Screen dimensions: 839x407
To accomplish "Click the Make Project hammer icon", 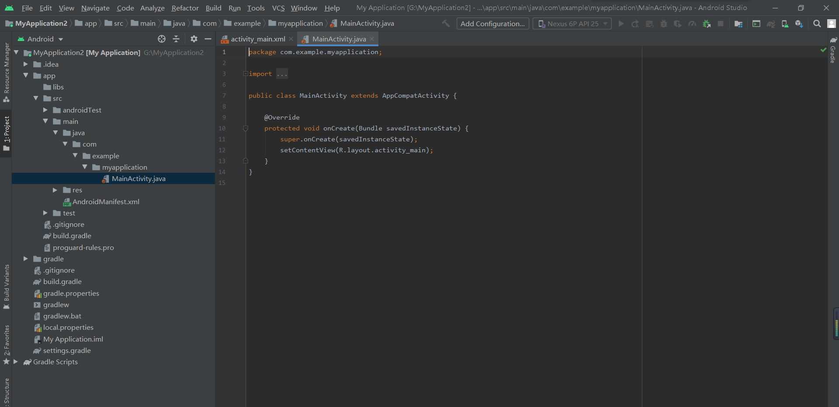I will click(x=446, y=24).
